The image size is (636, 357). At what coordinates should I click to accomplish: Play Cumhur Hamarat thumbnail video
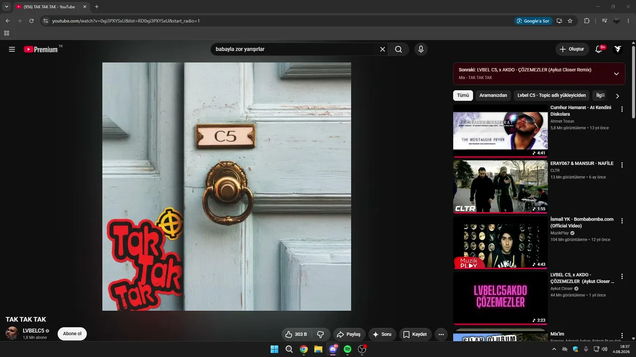[500, 130]
